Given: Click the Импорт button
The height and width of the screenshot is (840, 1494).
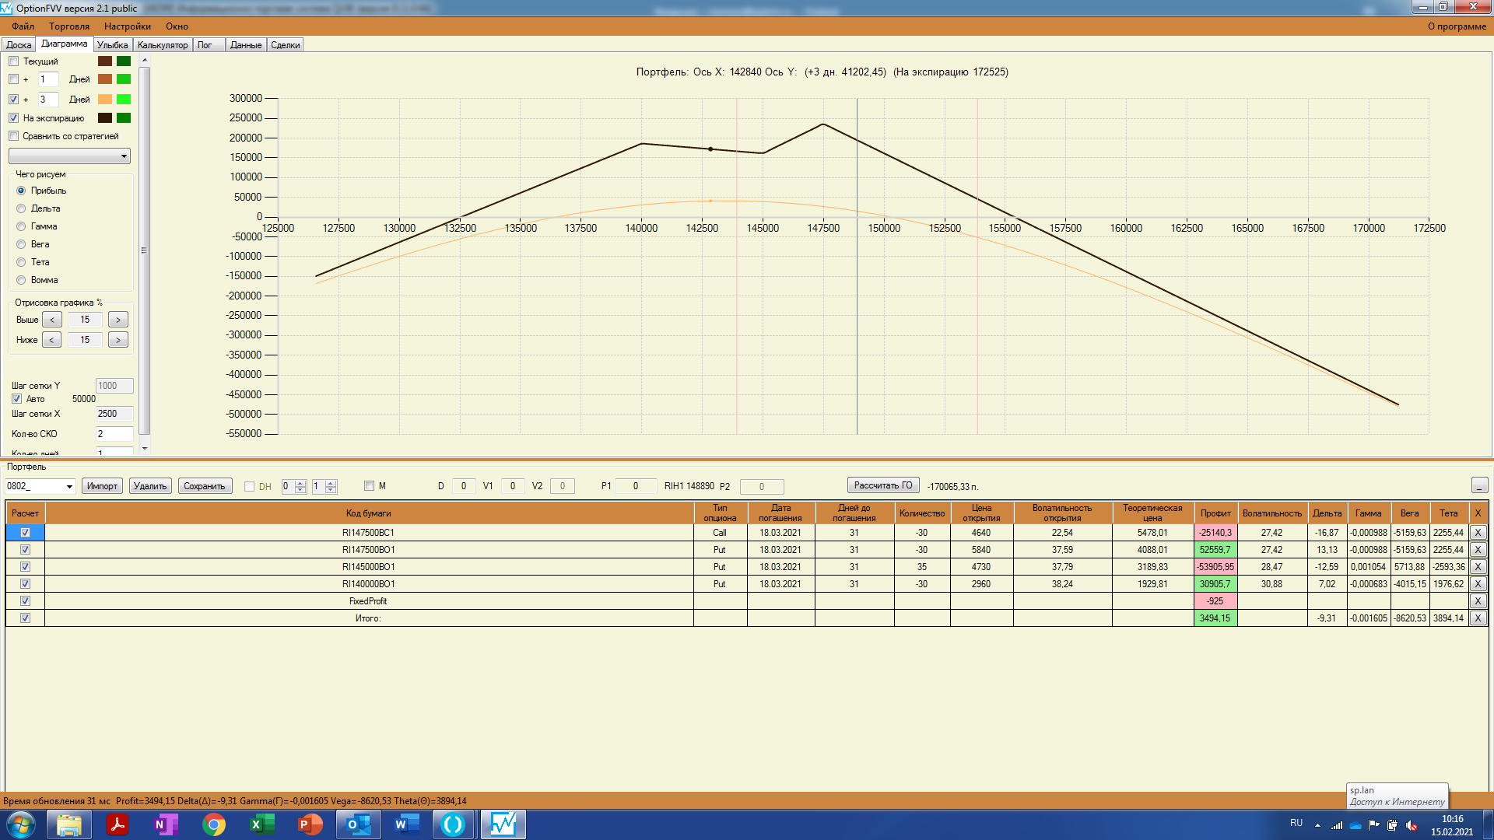Looking at the screenshot, I should [102, 486].
